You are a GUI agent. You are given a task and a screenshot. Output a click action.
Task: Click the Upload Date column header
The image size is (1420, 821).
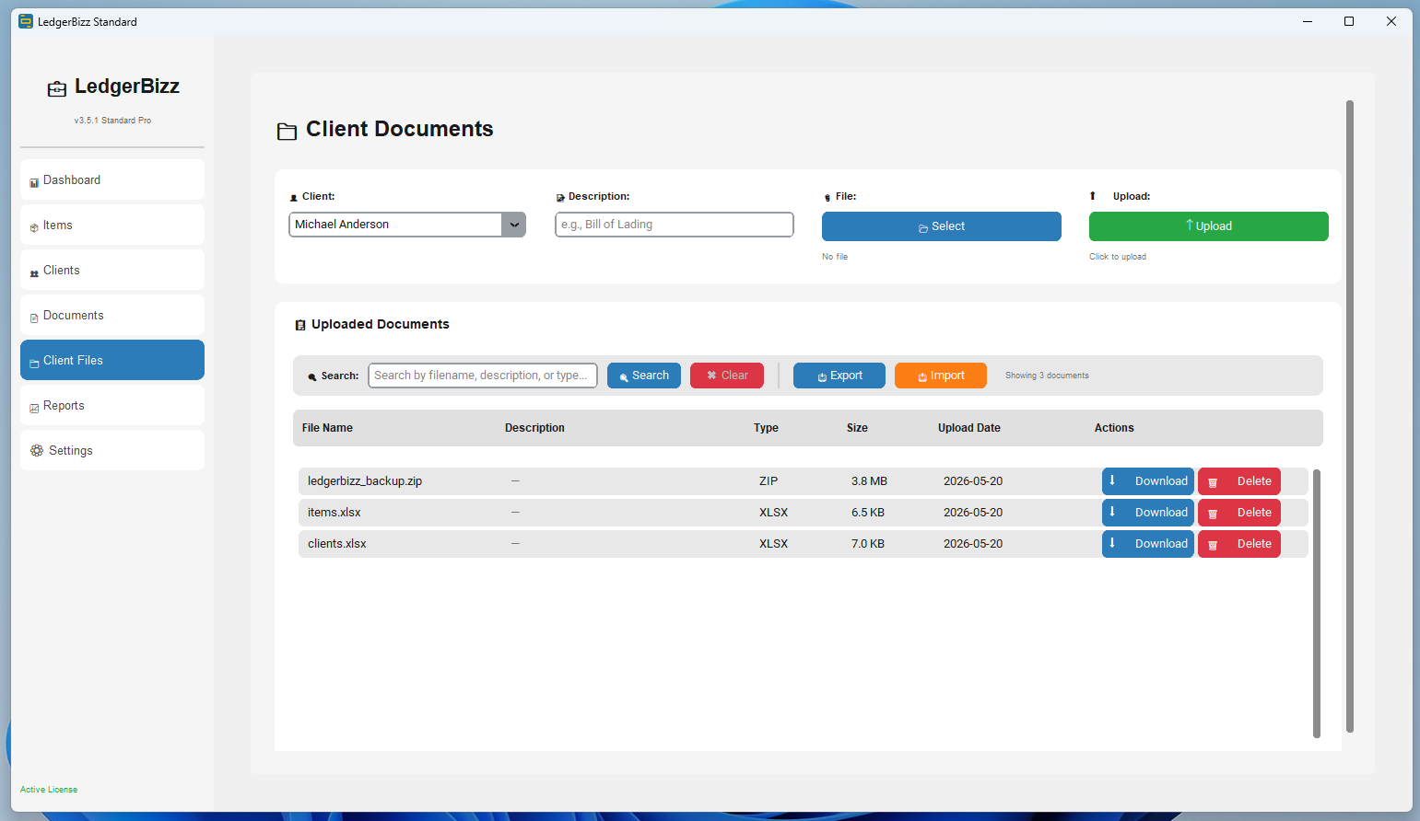(969, 428)
